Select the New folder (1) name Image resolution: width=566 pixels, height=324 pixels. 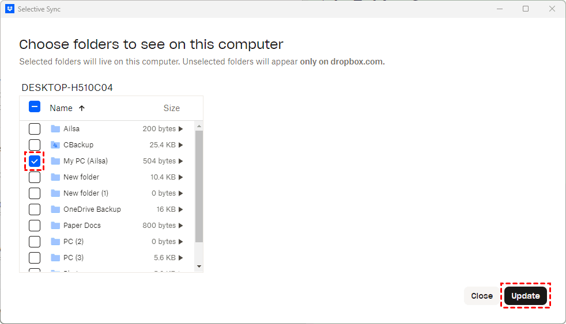86,193
